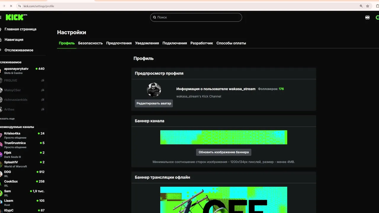Click the avatar of the richrussiankids channel
Image resolution: width=379 pixels, height=213 pixels.
[1, 100]
